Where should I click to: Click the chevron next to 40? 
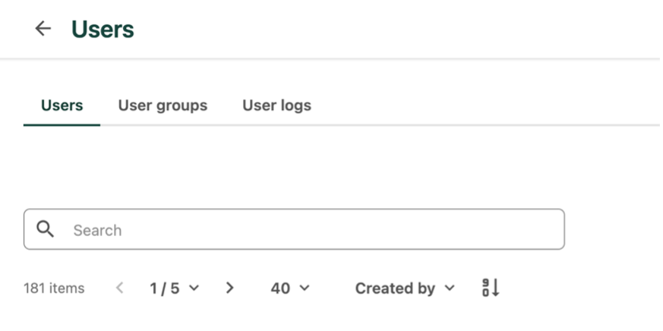305,288
